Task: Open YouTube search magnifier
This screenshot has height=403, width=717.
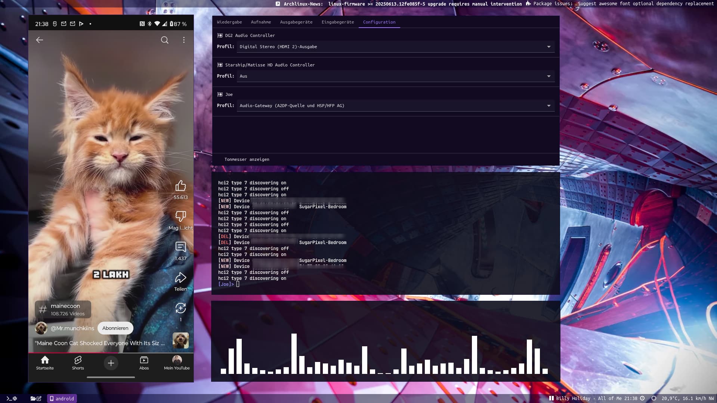Action: click(x=164, y=40)
